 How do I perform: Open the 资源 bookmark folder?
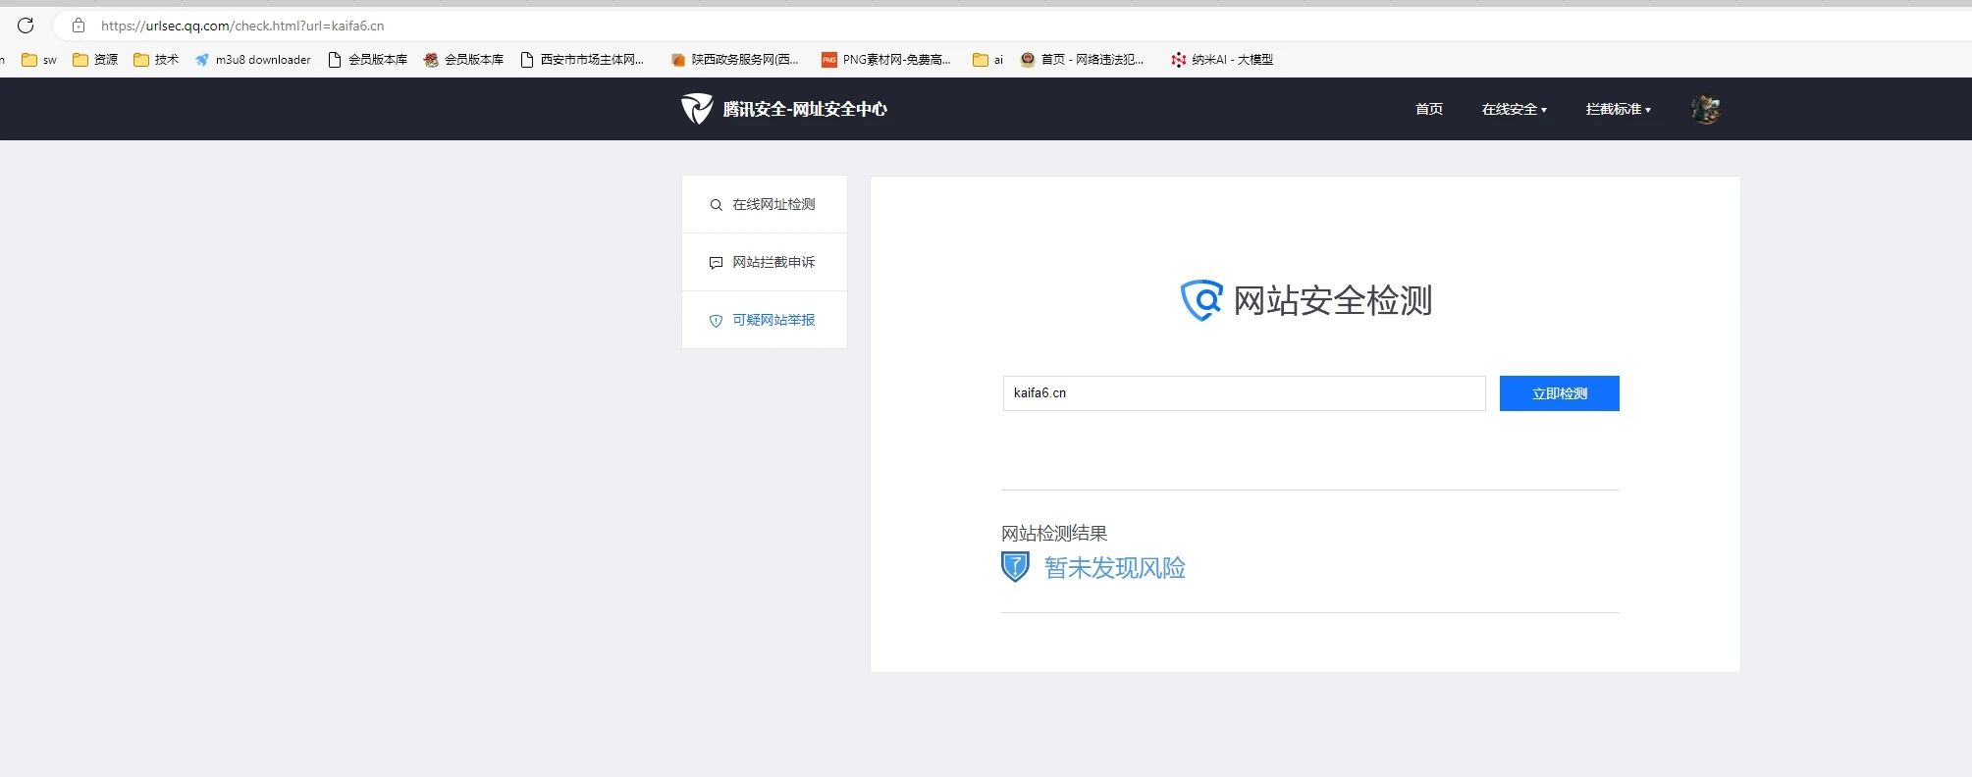pyautogui.click(x=95, y=60)
